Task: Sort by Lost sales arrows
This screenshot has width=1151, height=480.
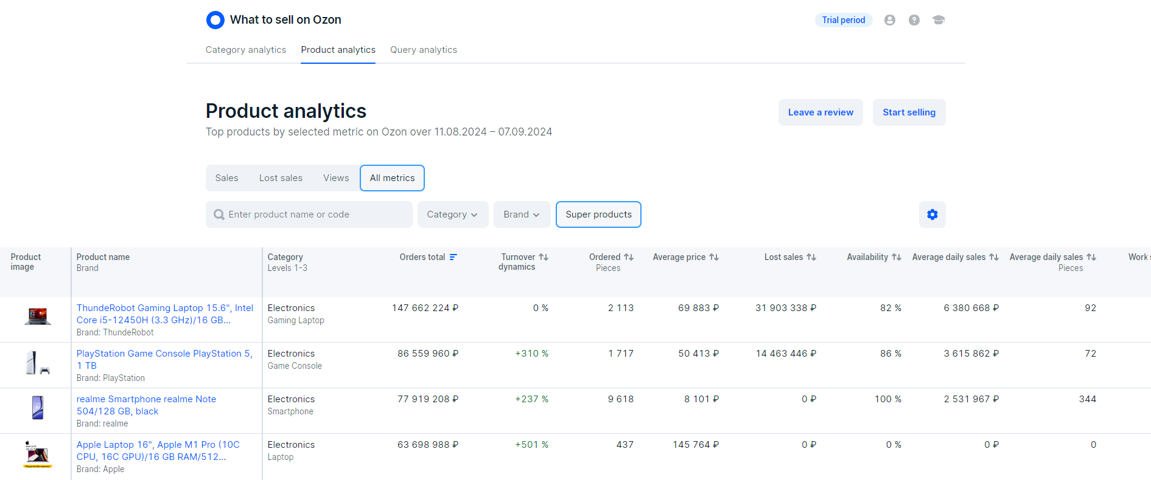Action: [811, 257]
